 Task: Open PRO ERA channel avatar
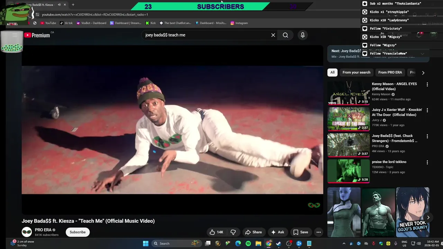click(27, 232)
